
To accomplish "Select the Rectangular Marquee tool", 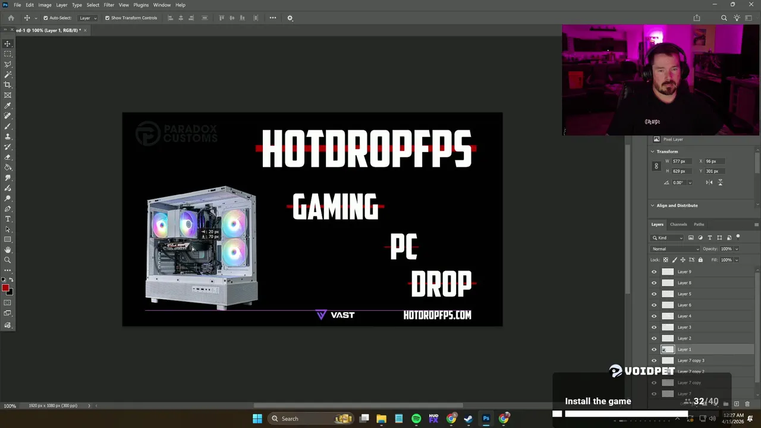I will pos(8,53).
